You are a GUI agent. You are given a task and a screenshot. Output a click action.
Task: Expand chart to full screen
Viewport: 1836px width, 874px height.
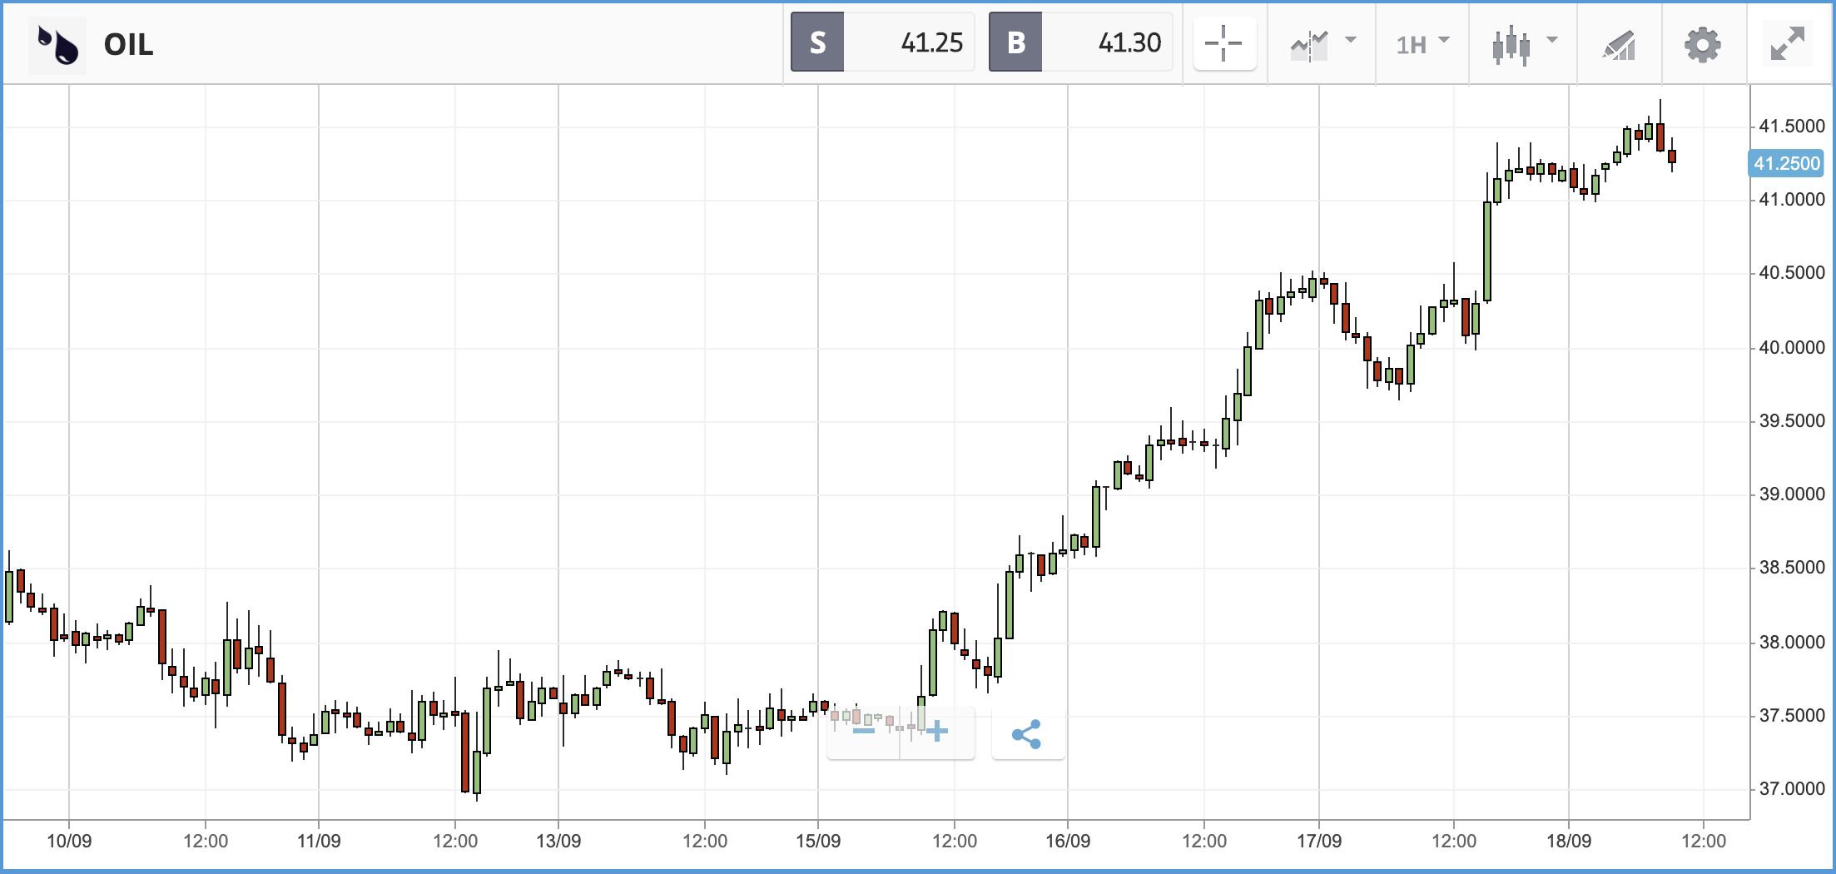pyautogui.click(x=1787, y=43)
